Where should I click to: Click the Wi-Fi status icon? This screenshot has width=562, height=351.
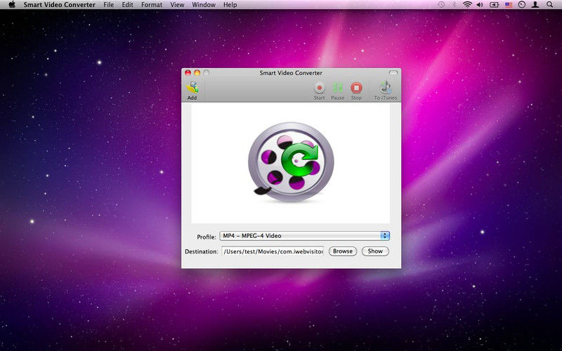pos(467,5)
